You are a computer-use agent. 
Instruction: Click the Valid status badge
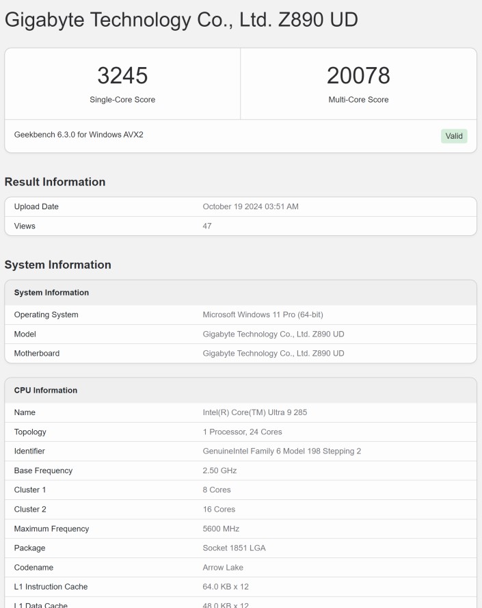(x=454, y=136)
